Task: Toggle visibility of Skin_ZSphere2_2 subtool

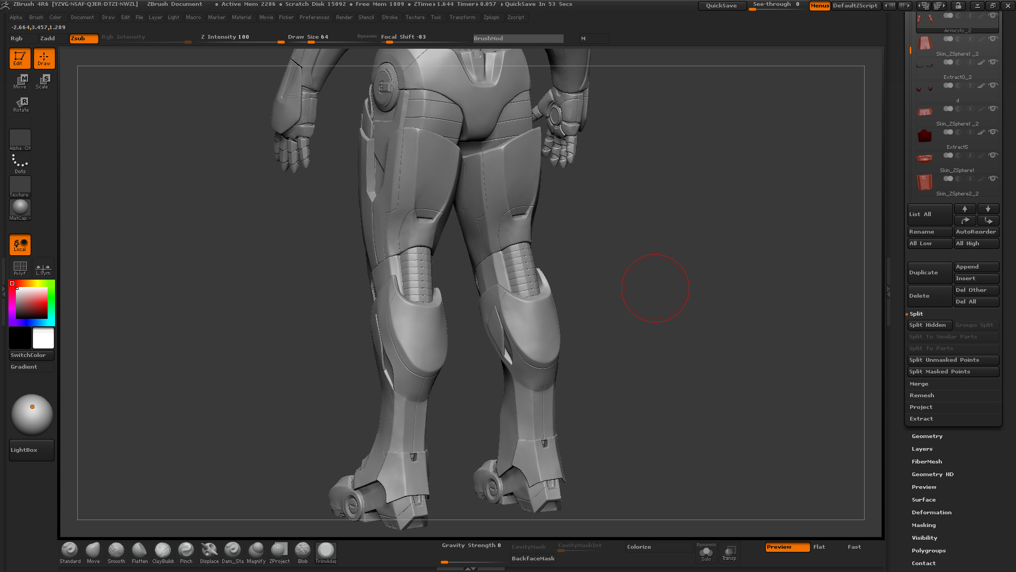Action: [x=993, y=178]
